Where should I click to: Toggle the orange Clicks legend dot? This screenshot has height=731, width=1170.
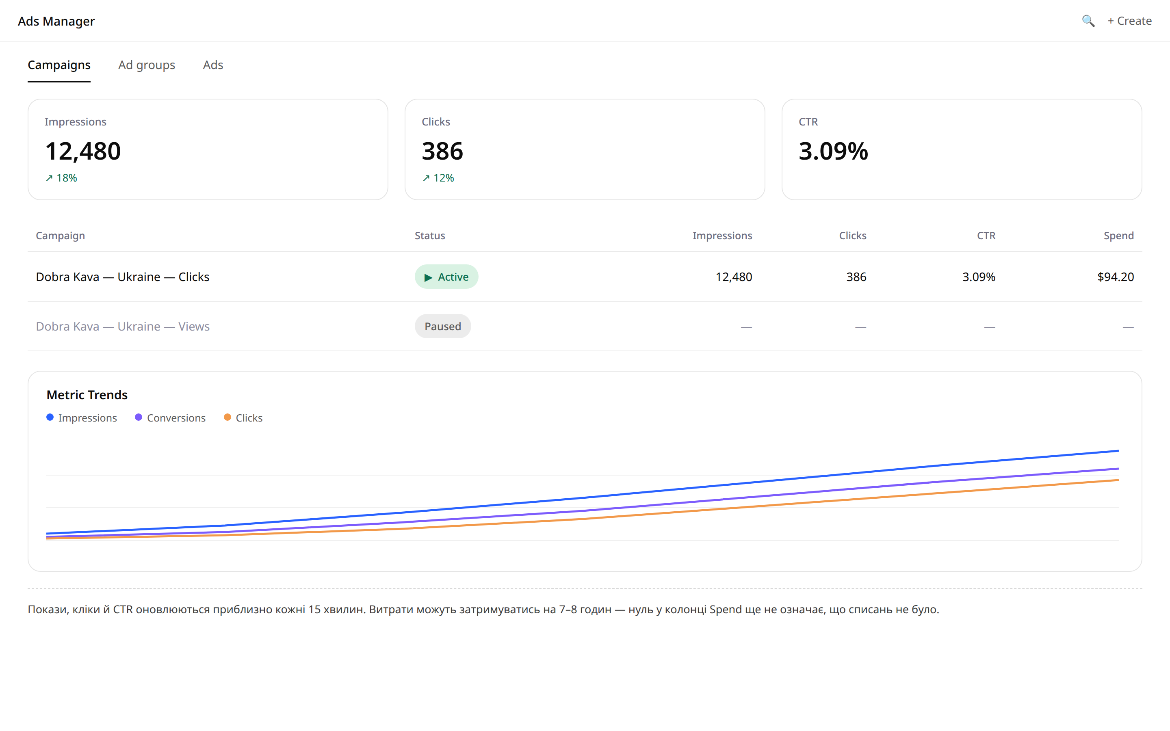tap(227, 417)
